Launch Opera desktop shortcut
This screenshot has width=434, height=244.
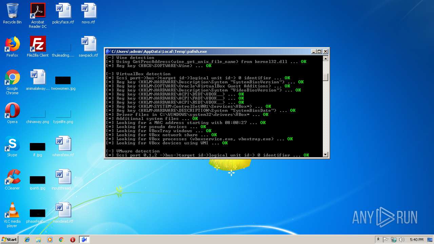click(12, 113)
